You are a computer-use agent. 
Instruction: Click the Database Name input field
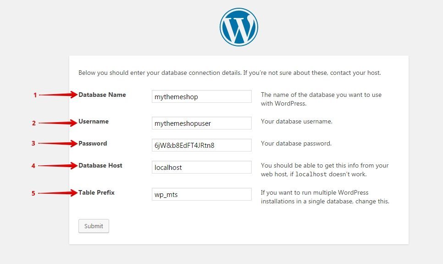[201, 96]
